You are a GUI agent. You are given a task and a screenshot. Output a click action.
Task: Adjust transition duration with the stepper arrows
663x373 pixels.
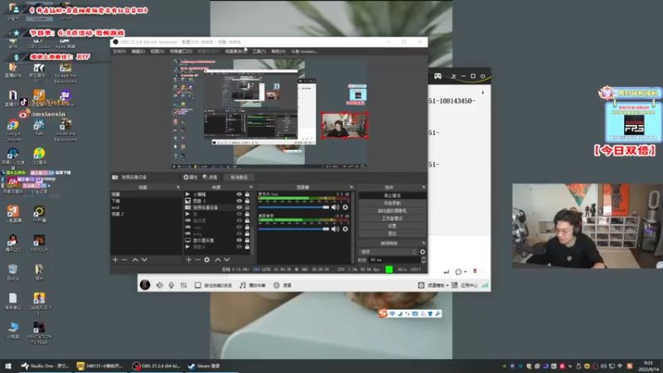[423, 259]
